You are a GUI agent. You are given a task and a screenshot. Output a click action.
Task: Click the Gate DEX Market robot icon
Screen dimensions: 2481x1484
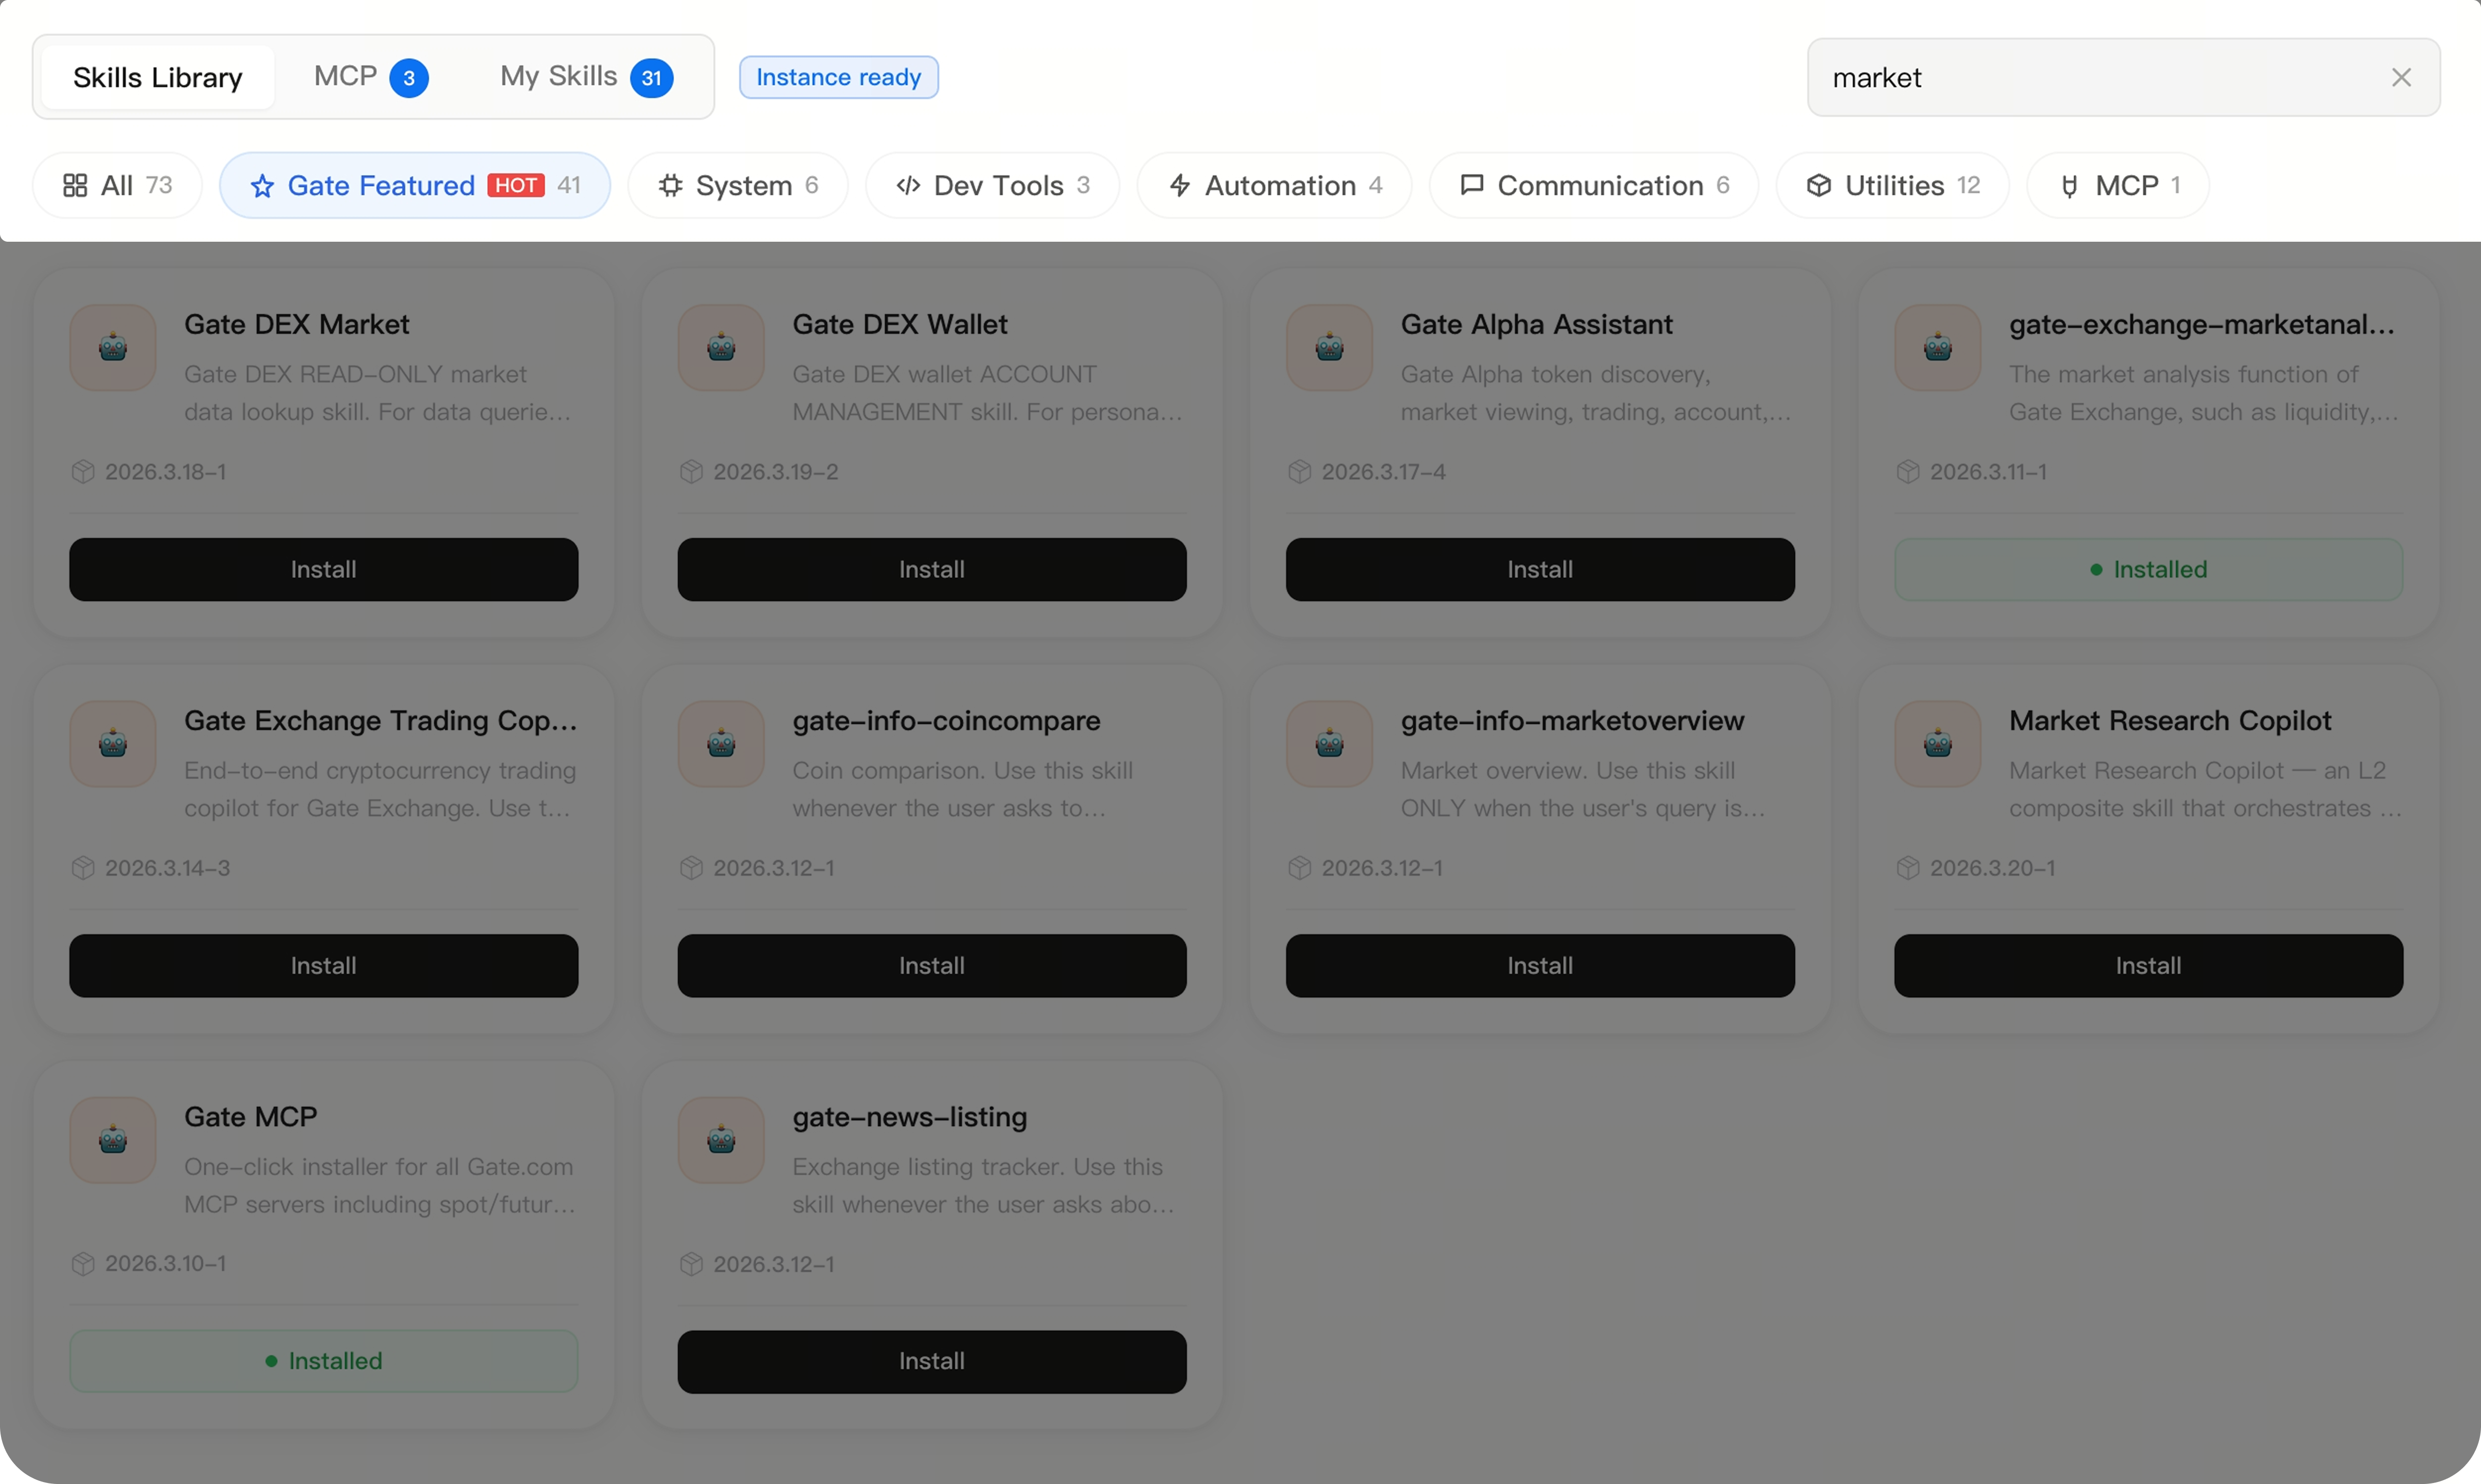pos(113,347)
